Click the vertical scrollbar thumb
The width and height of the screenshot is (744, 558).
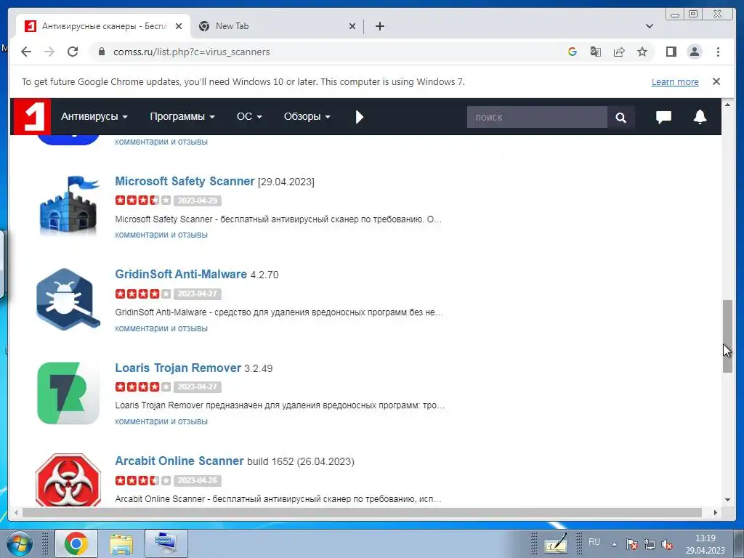pos(727,336)
